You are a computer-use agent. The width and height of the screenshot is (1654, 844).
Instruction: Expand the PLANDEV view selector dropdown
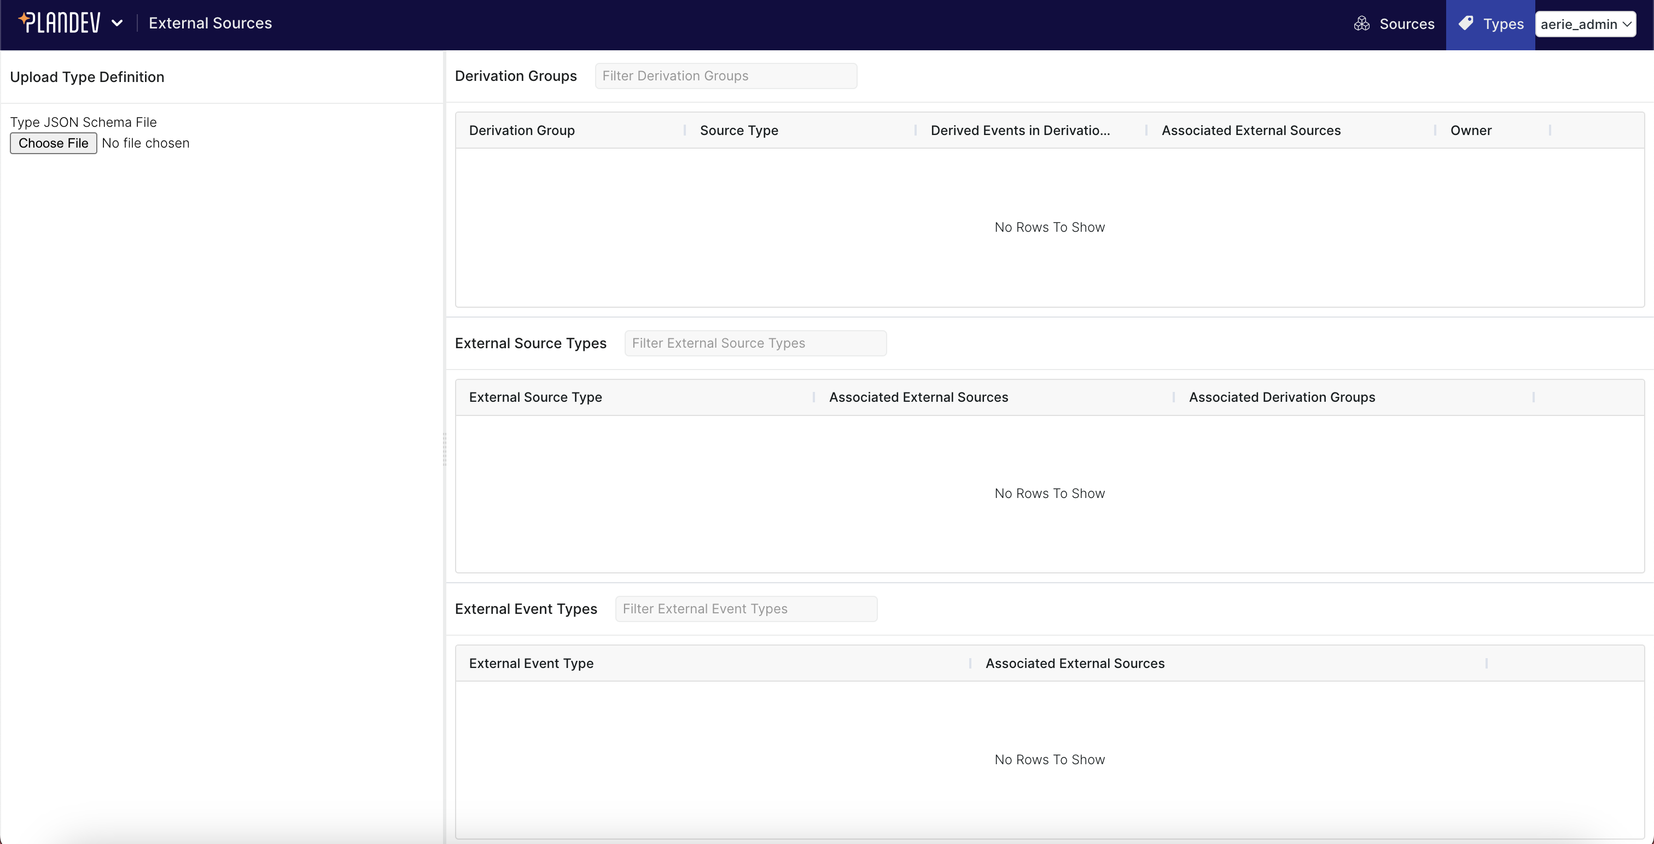pyautogui.click(x=118, y=22)
